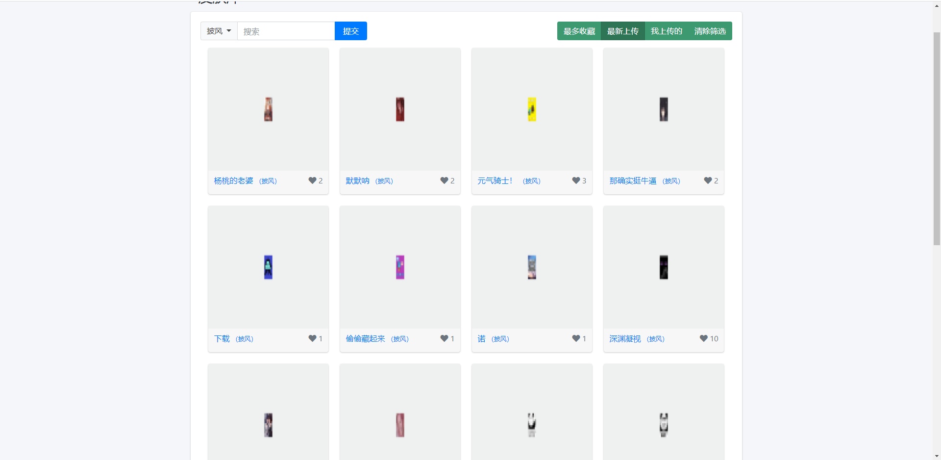Click the page vertical scrollbar thumb
The image size is (941, 460).
[937, 139]
